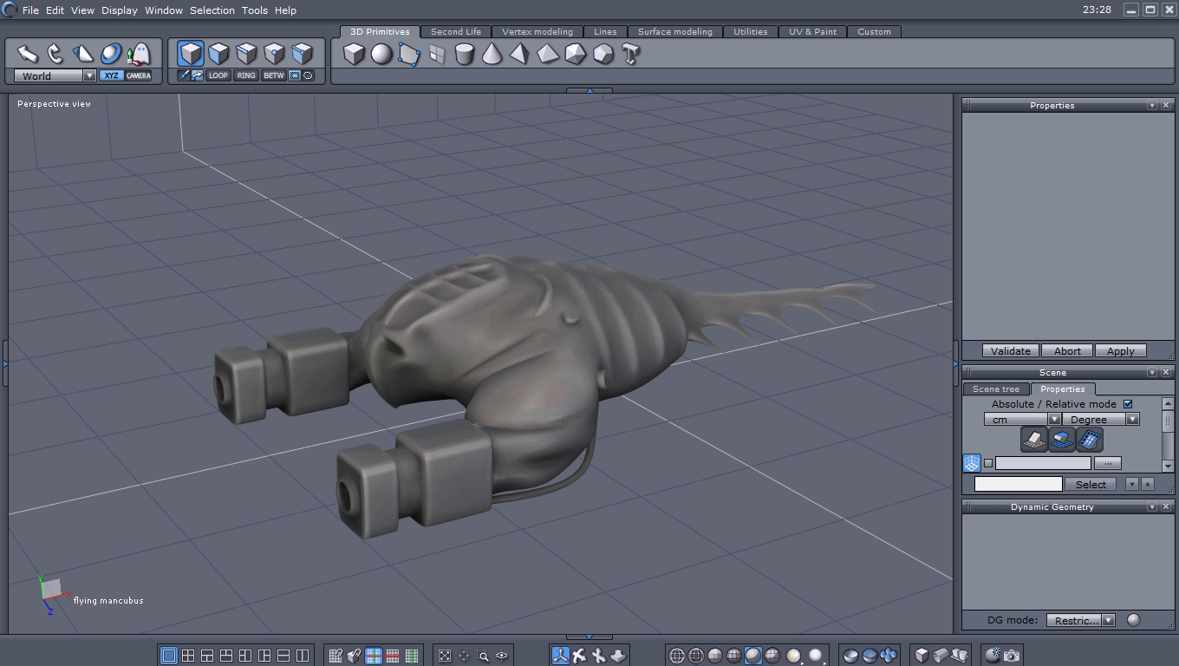This screenshot has width=1179, height=666.
Task: Toggle the CAMERA axis mode
Action: point(138,75)
